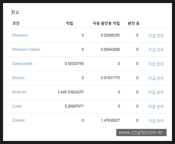This screenshot has height=144, width=175.
Task: Select the value 0.02686255 for Ethereum
Action: click(x=110, y=35)
